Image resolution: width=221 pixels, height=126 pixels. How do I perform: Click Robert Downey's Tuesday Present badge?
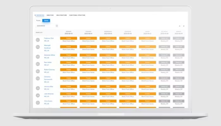coord(88,70)
